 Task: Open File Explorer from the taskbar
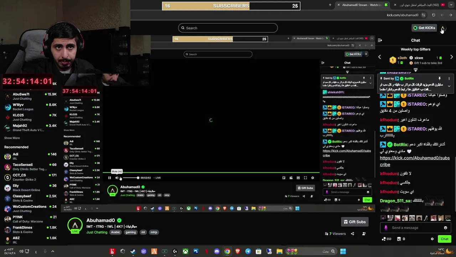click(x=279, y=251)
